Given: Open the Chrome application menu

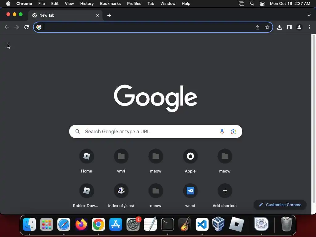Looking at the screenshot, I should tap(24, 4).
